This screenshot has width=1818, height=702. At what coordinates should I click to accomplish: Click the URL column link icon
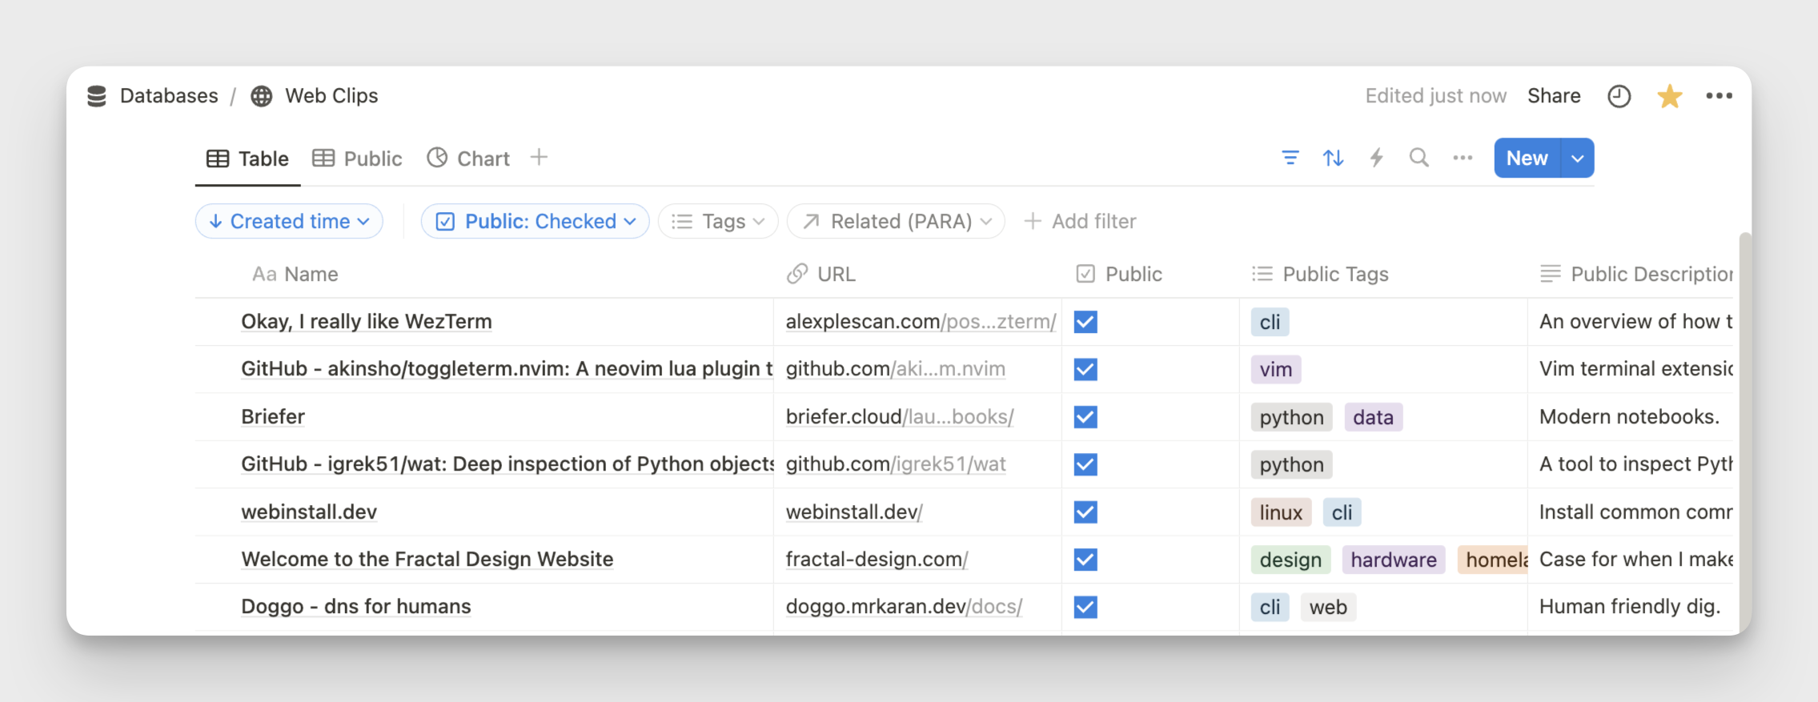797,274
